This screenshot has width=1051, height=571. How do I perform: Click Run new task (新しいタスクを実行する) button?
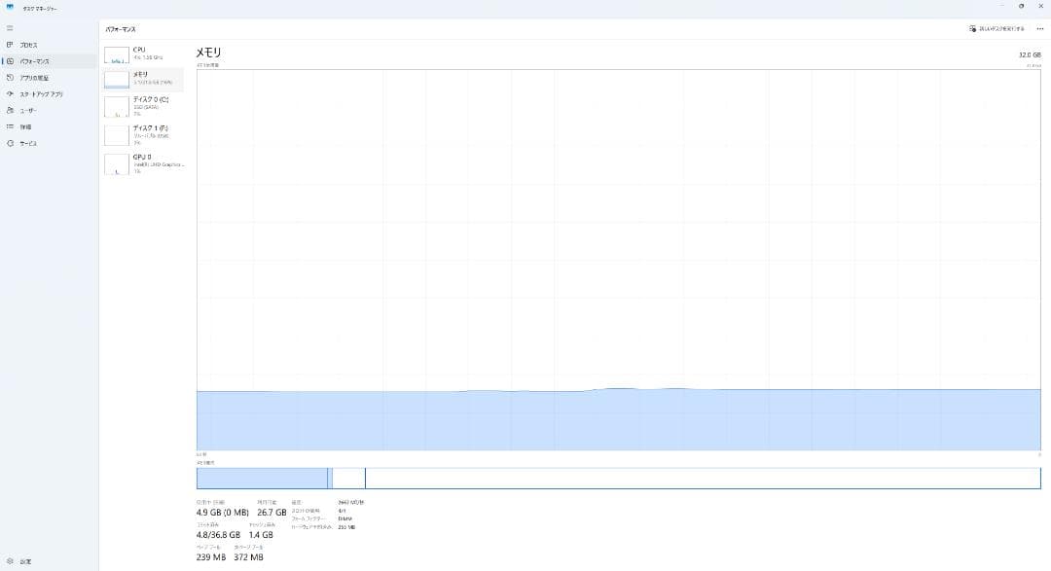click(x=997, y=29)
